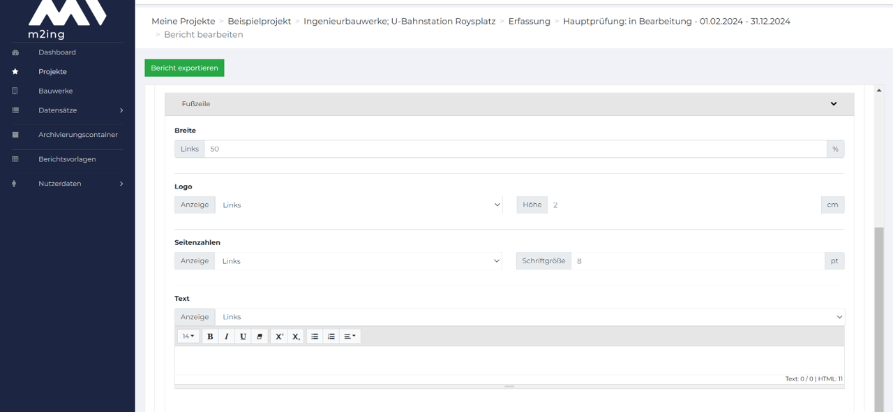The image size is (893, 412).
Task: Insert an unordered bullet list
Action: 315,337
